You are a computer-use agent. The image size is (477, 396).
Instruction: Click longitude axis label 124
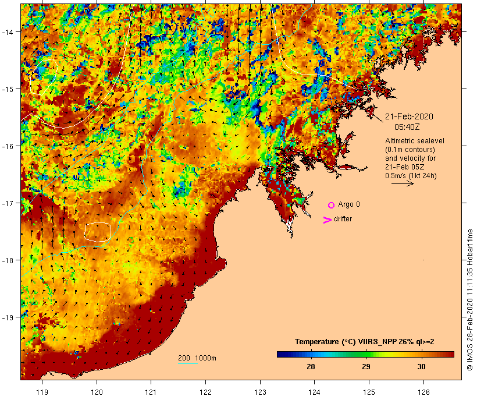[315, 392]
